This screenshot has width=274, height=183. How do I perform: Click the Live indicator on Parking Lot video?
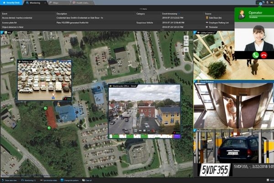tap(68, 99)
